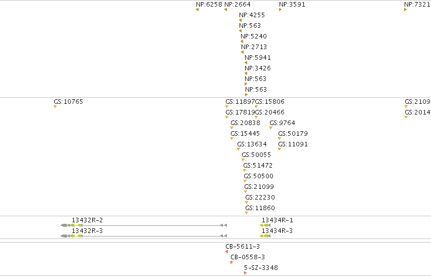Select the NP:6258 insertion marker triangle
The height and width of the screenshot is (276, 431).
tap(198, 10)
